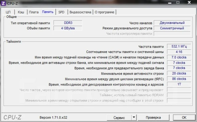Click the empty memory controller frequency field
197x122 pixels.
[172, 34]
